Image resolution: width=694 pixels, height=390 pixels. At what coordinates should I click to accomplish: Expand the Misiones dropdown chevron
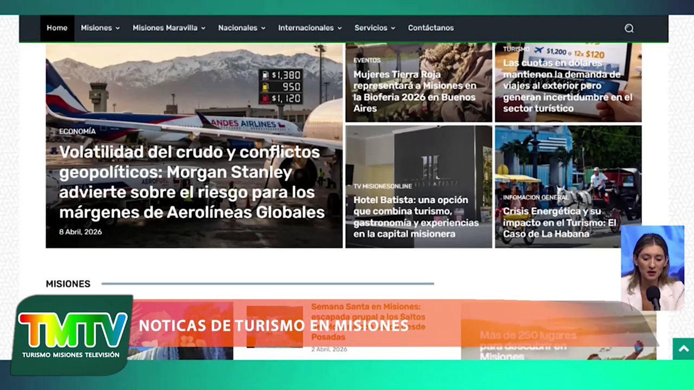click(x=118, y=28)
